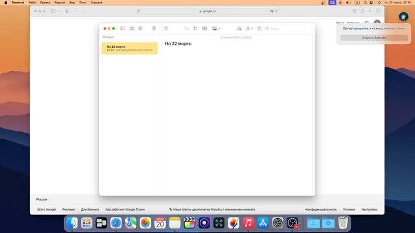Click the Safari address bar showing google.ru
The width and height of the screenshot is (415, 233).
pyautogui.click(x=207, y=11)
